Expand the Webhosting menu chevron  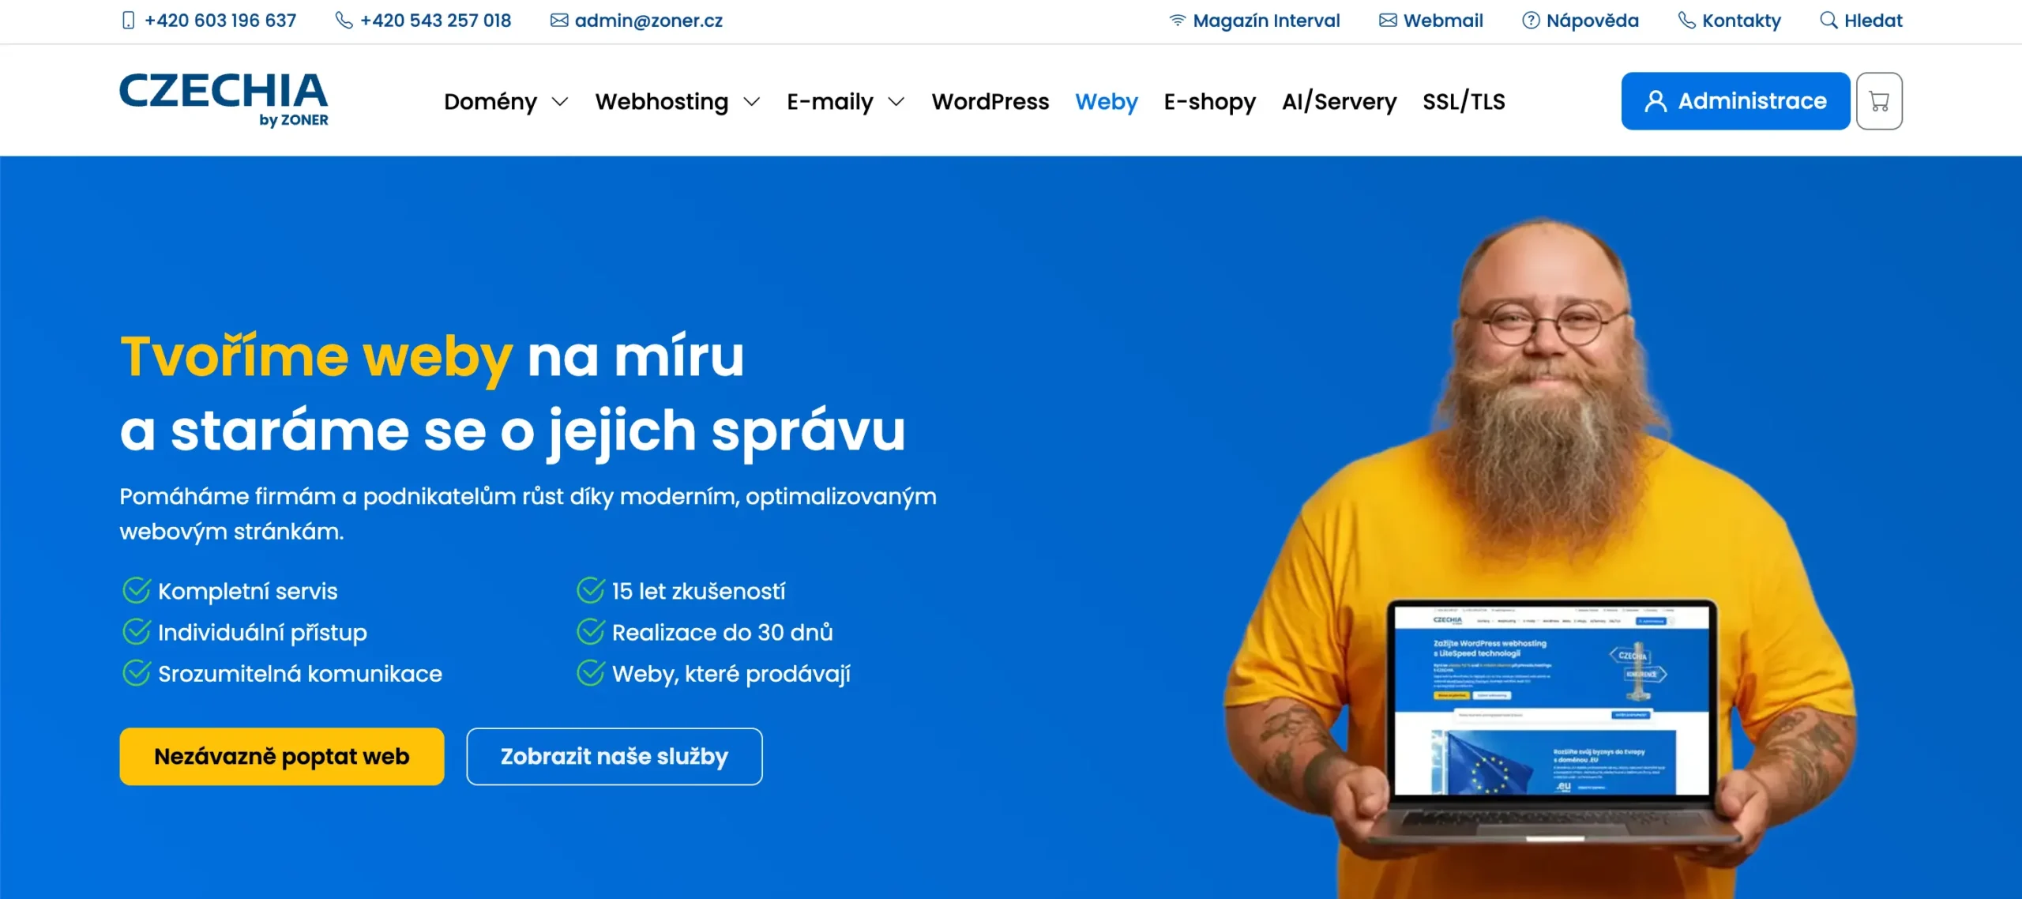pyautogui.click(x=752, y=102)
